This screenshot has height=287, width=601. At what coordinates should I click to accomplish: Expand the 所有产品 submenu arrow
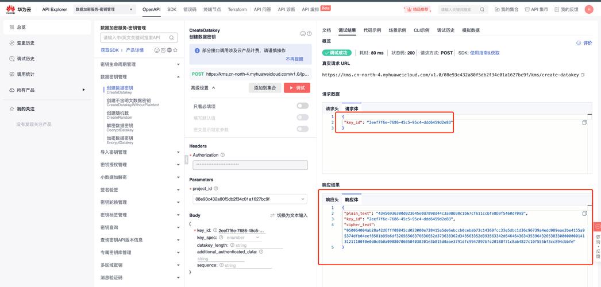83,90
